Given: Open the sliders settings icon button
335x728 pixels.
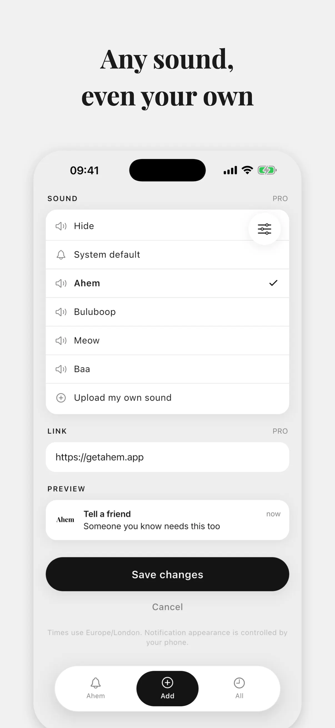Looking at the screenshot, I should point(264,229).
